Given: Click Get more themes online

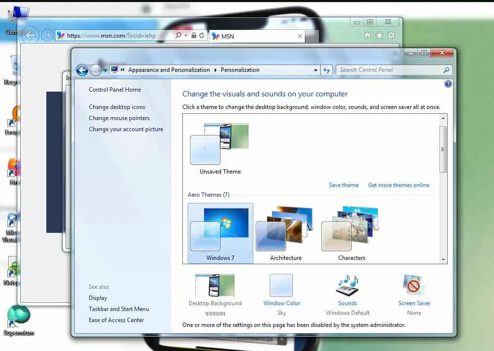Looking at the screenshot, I should pyautogui.click(x=399, y=185).
